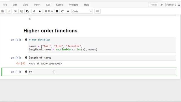Run the current cell from the toolbar
Image resolution: width=181 pixels, height=102 pixels.
(49, 11)
